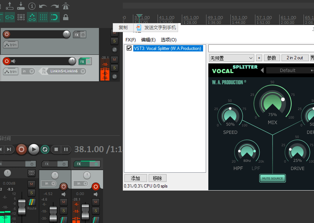Click the DRIVE knob showing 25%
Viewport: 314px width, 223px height.
point(297,152)
